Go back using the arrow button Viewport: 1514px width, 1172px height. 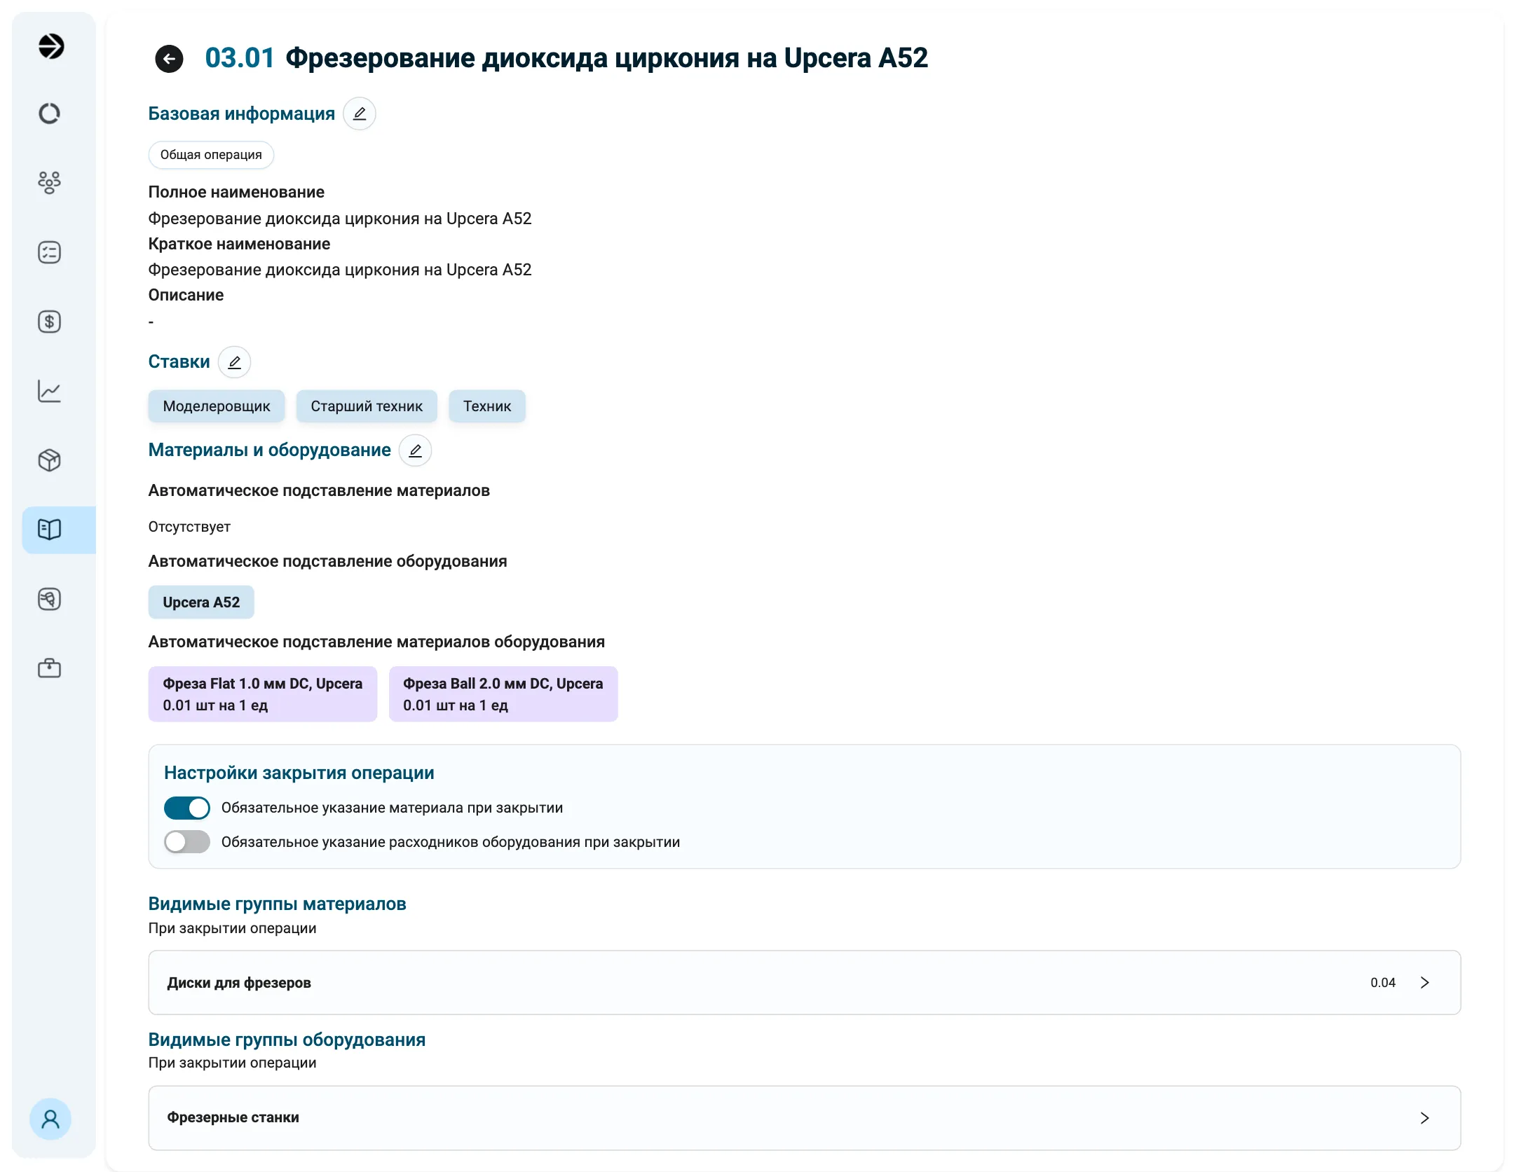tap(169, 59)
